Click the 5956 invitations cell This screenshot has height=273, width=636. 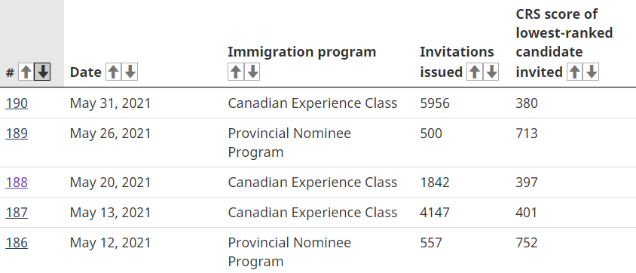pyautogui.click(x=435, y=103)
